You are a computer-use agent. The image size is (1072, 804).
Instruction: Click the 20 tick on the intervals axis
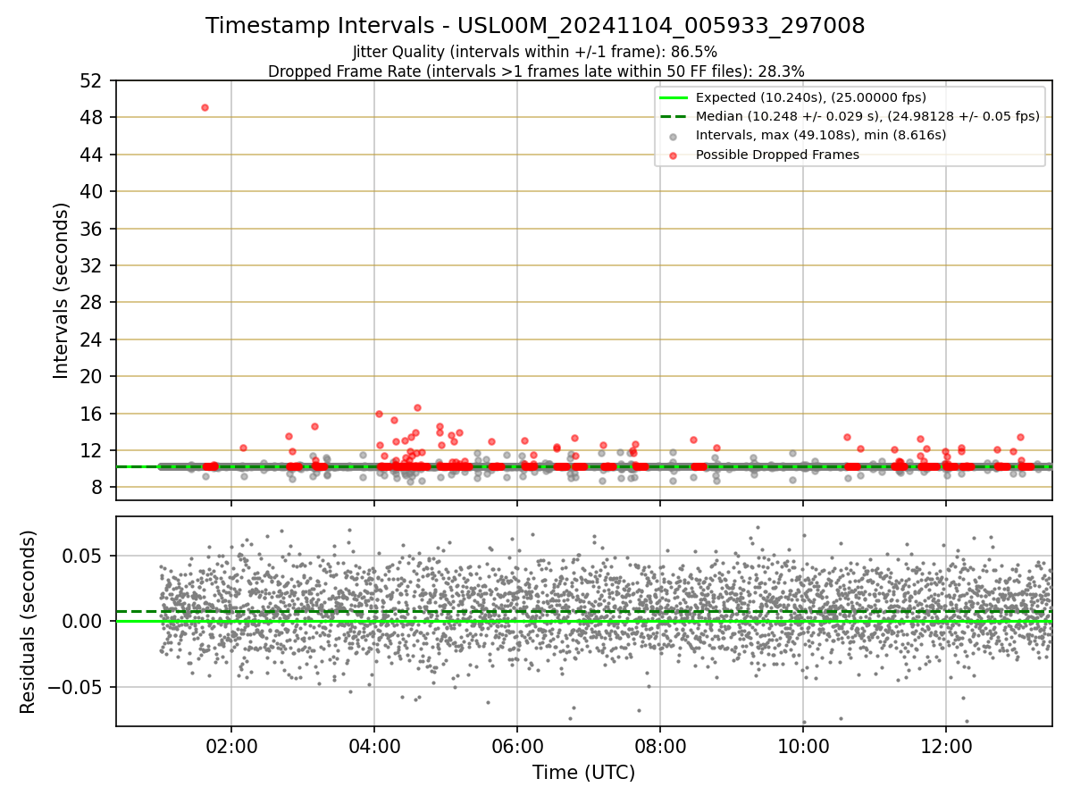tap(94, 376)
